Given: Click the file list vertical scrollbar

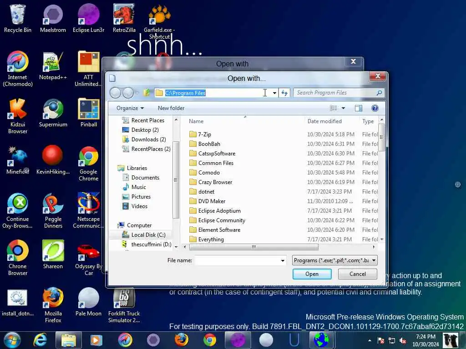Looking at the screenshot, I should click(x=382, y=137).
